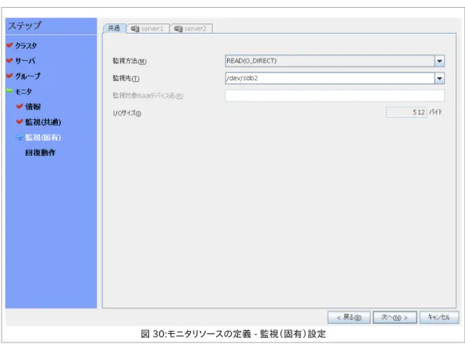
Task: Click the バイト unit label
Action: tap(435, 112)
